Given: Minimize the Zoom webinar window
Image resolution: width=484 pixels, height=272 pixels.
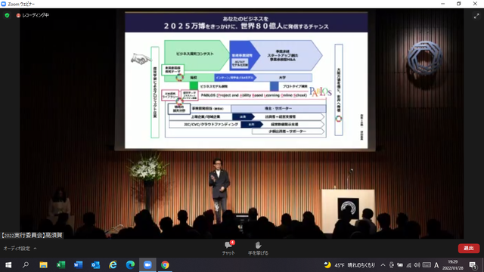Looking at the screenshot, I should [443, 4].
